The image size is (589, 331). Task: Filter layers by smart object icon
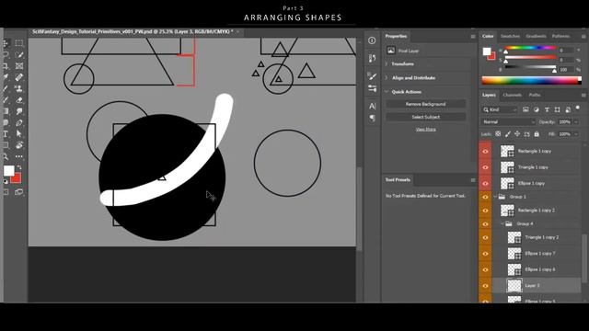568,109
